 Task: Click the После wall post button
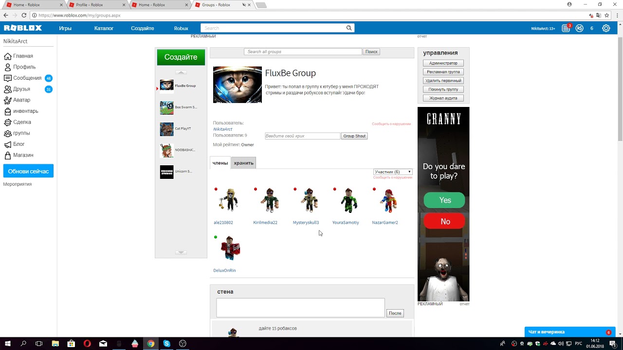[395, 313]
